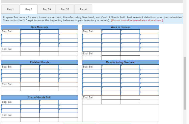189x124 pixels.
Task: Select Manufacturing Overhead first entry right description cell
Action: pyautogui.click(x=150, y=71)
